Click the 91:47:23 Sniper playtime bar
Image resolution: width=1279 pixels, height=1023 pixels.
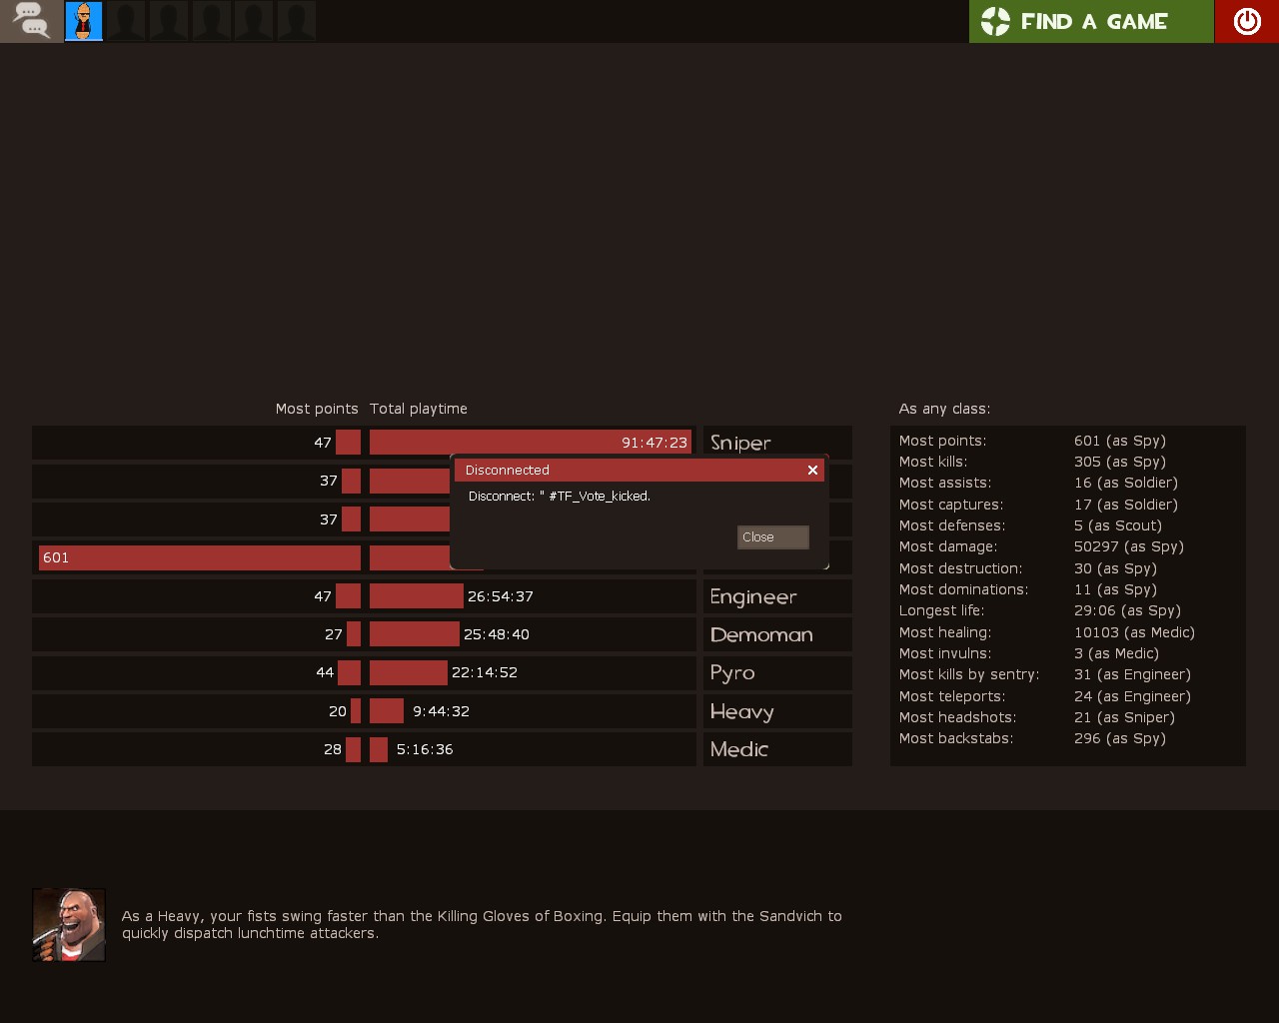531,443
